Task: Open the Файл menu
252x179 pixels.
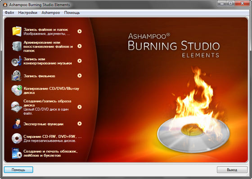Action: pos(9,13)
